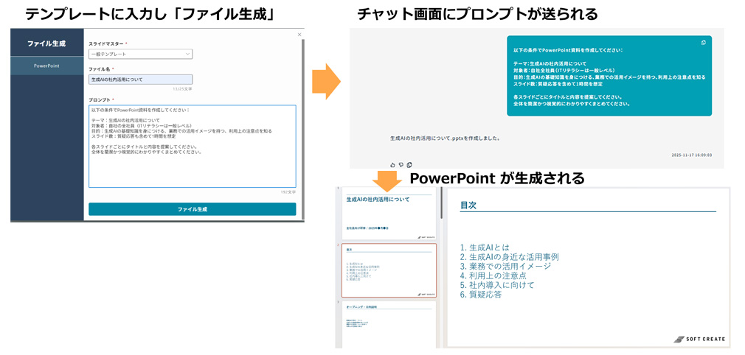This screenshot has width=745, height=355.
Task: Click the copy icon in the prompt bubble
Action: click(x=704, y=42)
